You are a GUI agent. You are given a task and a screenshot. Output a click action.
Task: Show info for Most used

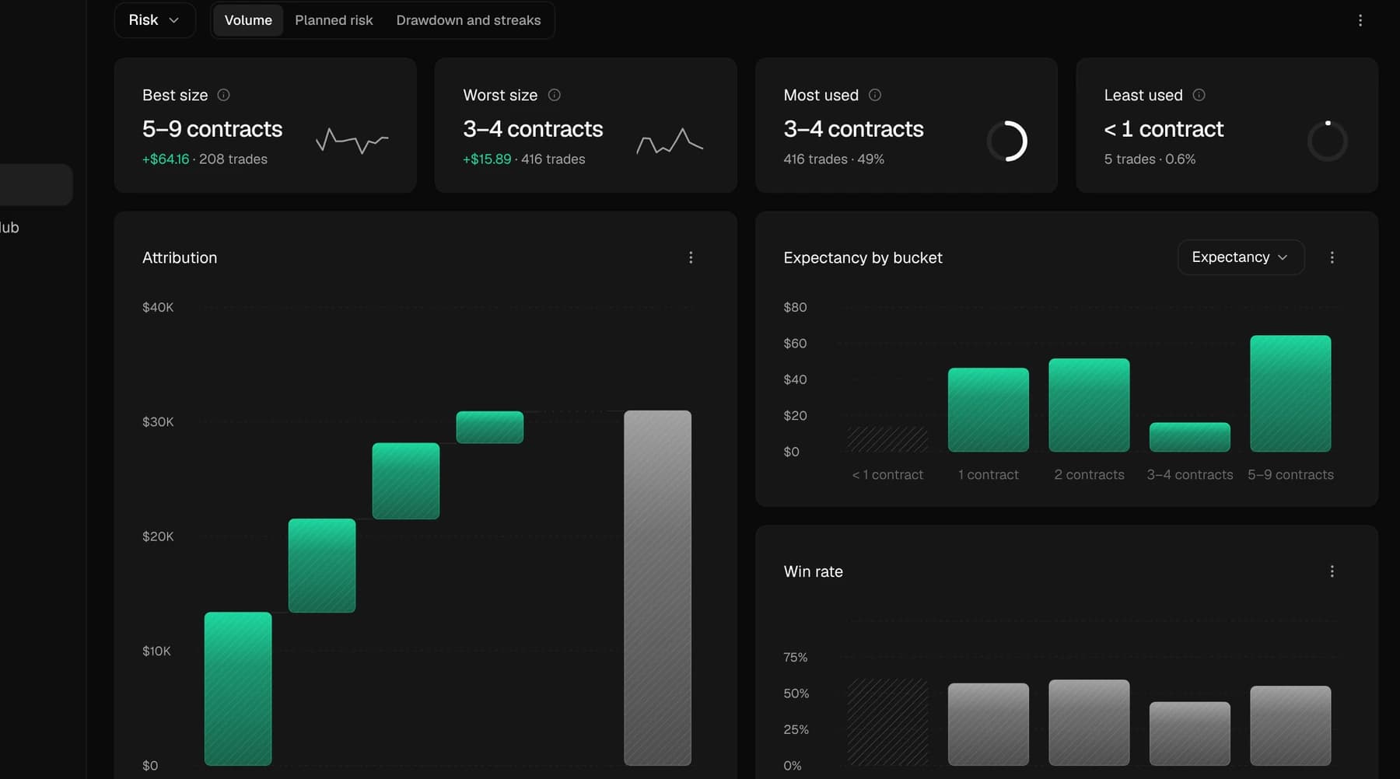pyautogui.click(x=875, y=95)
